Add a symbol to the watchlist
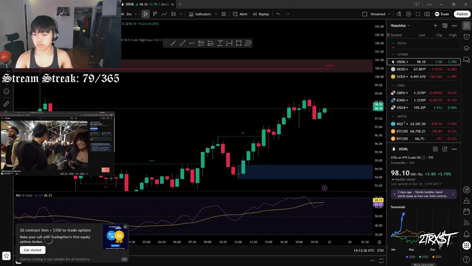Image resolution: width=472 pixels, height=266 pixels. tap(435, 25)
